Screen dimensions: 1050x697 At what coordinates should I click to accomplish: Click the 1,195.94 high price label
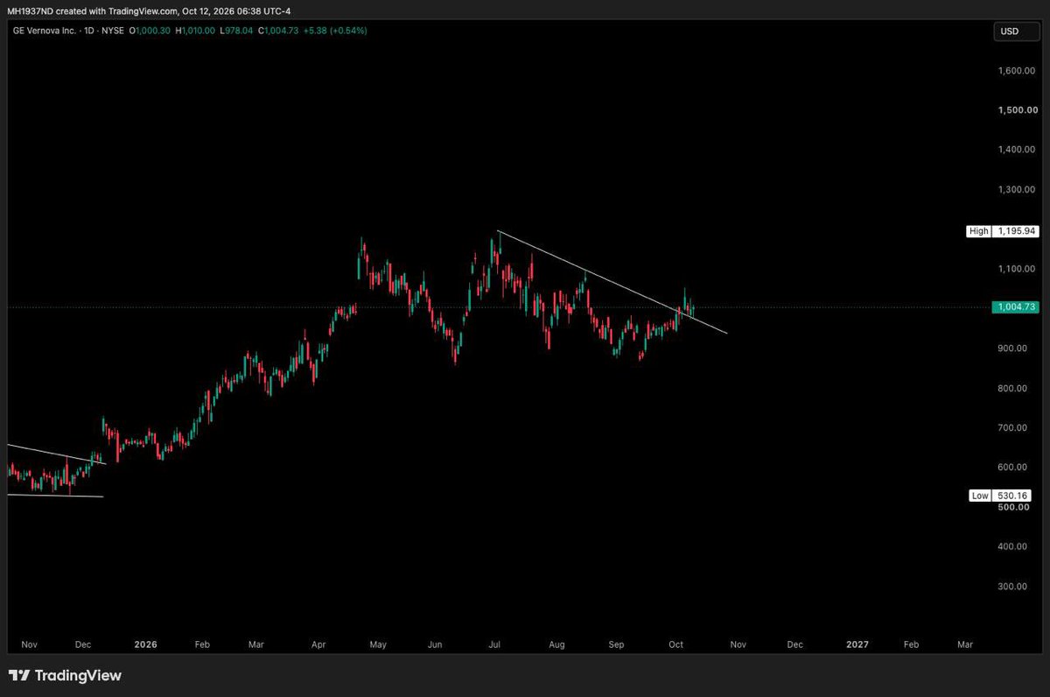1015,231
